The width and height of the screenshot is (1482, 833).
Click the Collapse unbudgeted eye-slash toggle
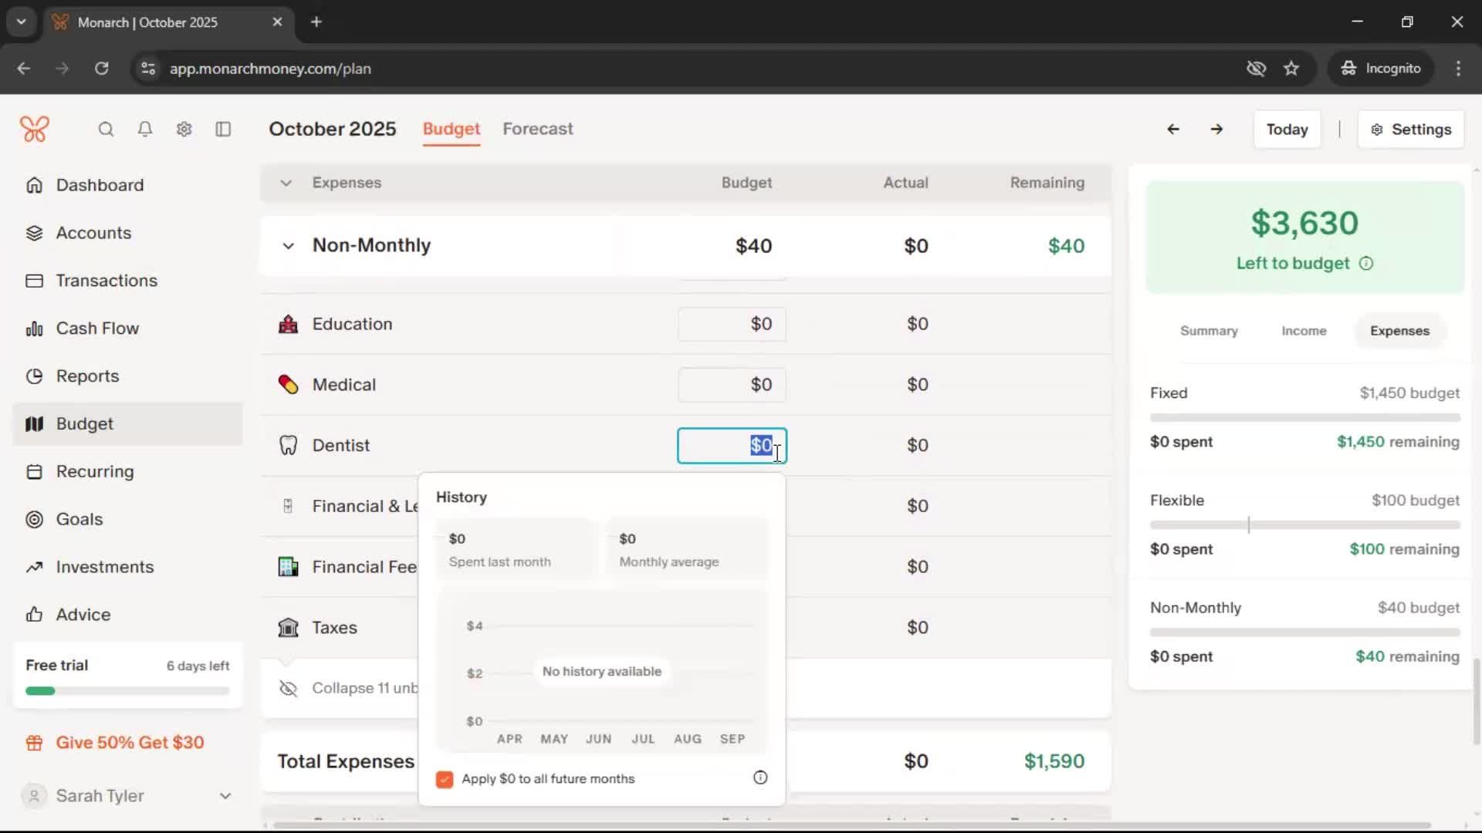click(x=289, y=688)
